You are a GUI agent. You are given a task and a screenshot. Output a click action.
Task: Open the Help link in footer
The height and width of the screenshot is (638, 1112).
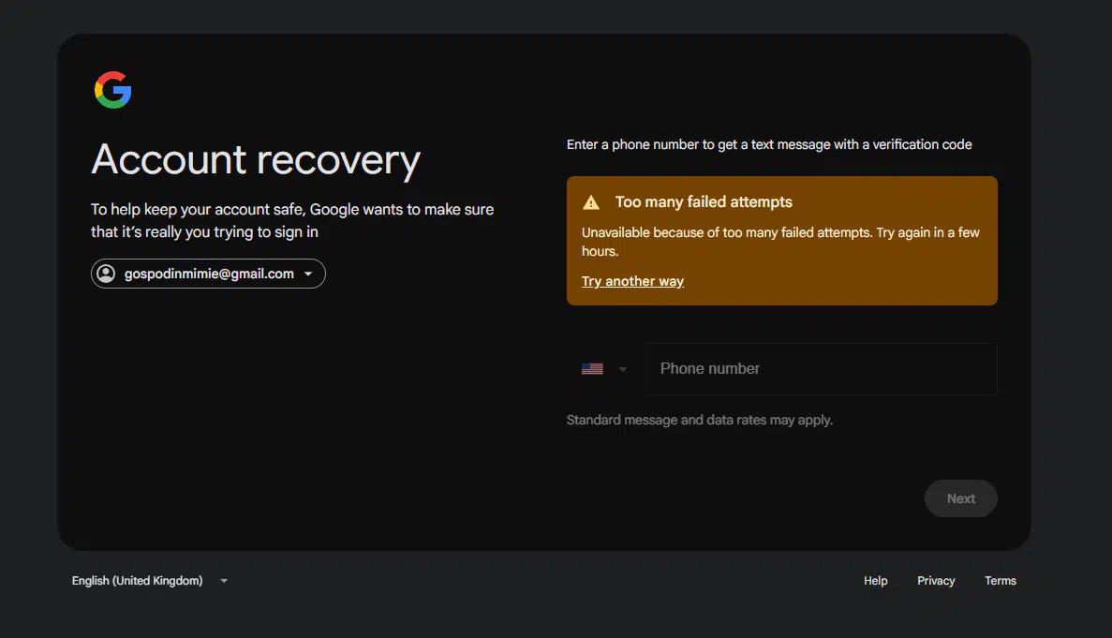875,581
